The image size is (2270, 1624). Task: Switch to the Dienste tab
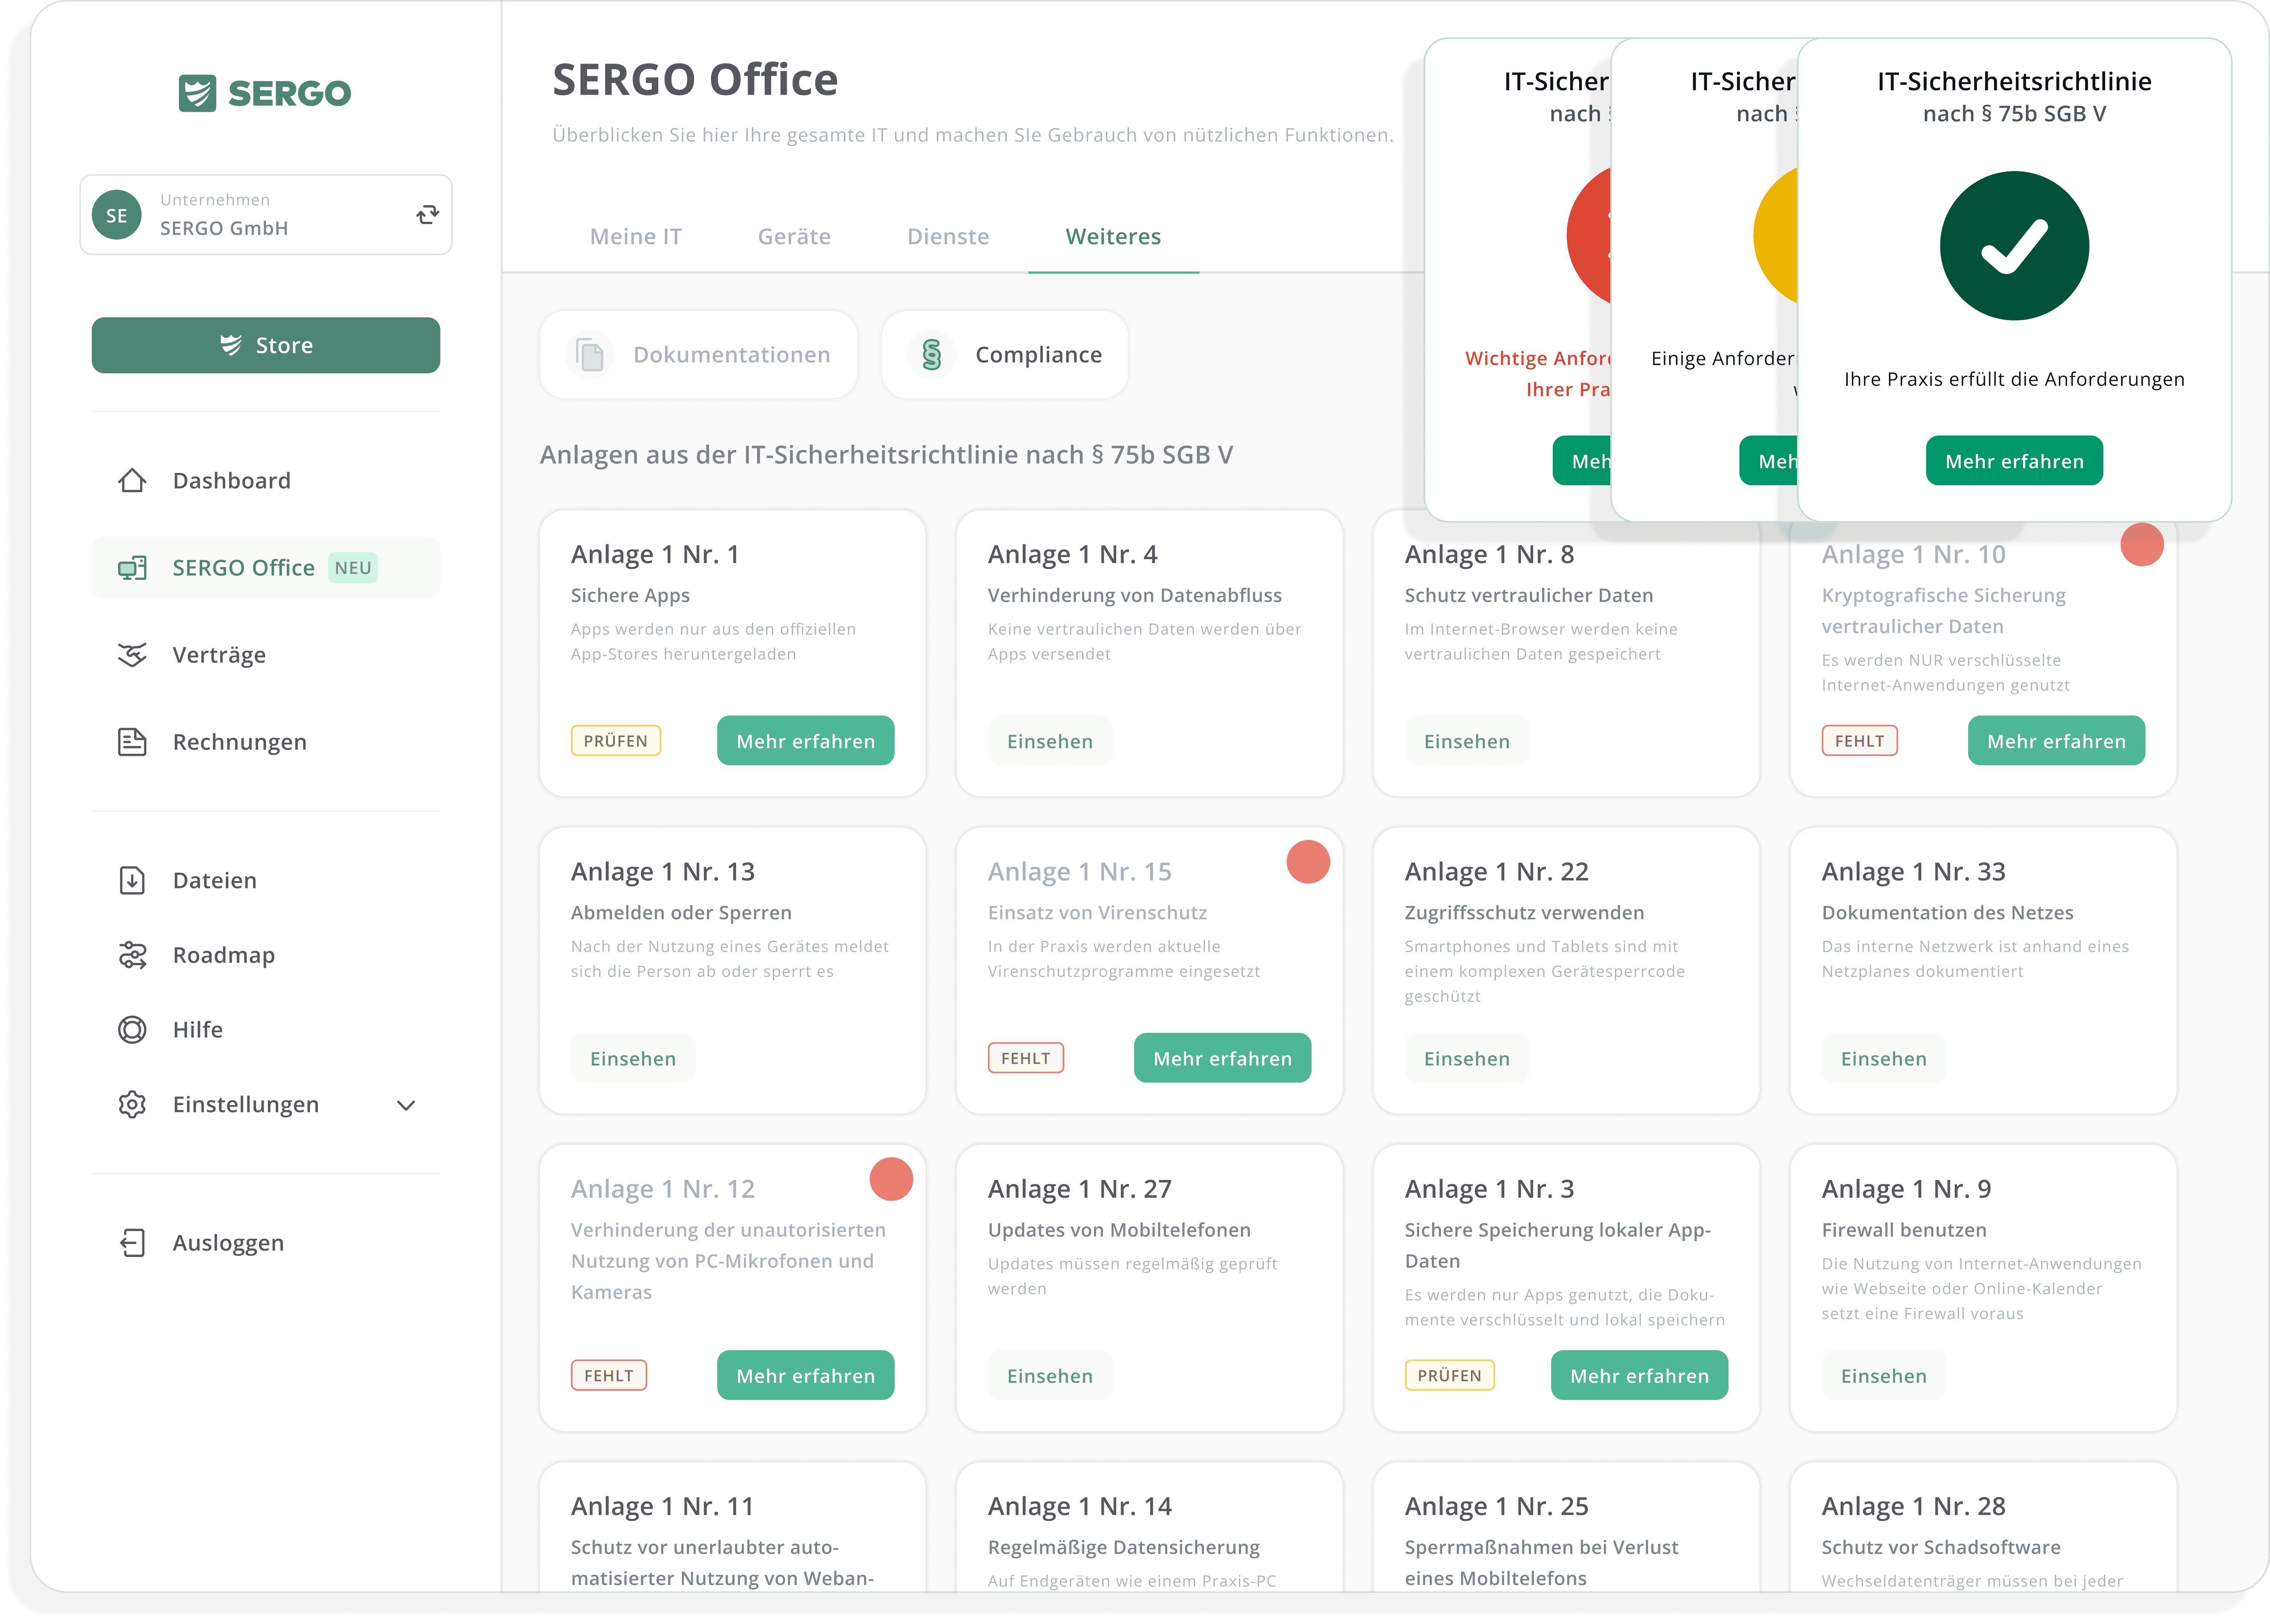point(948,237)
